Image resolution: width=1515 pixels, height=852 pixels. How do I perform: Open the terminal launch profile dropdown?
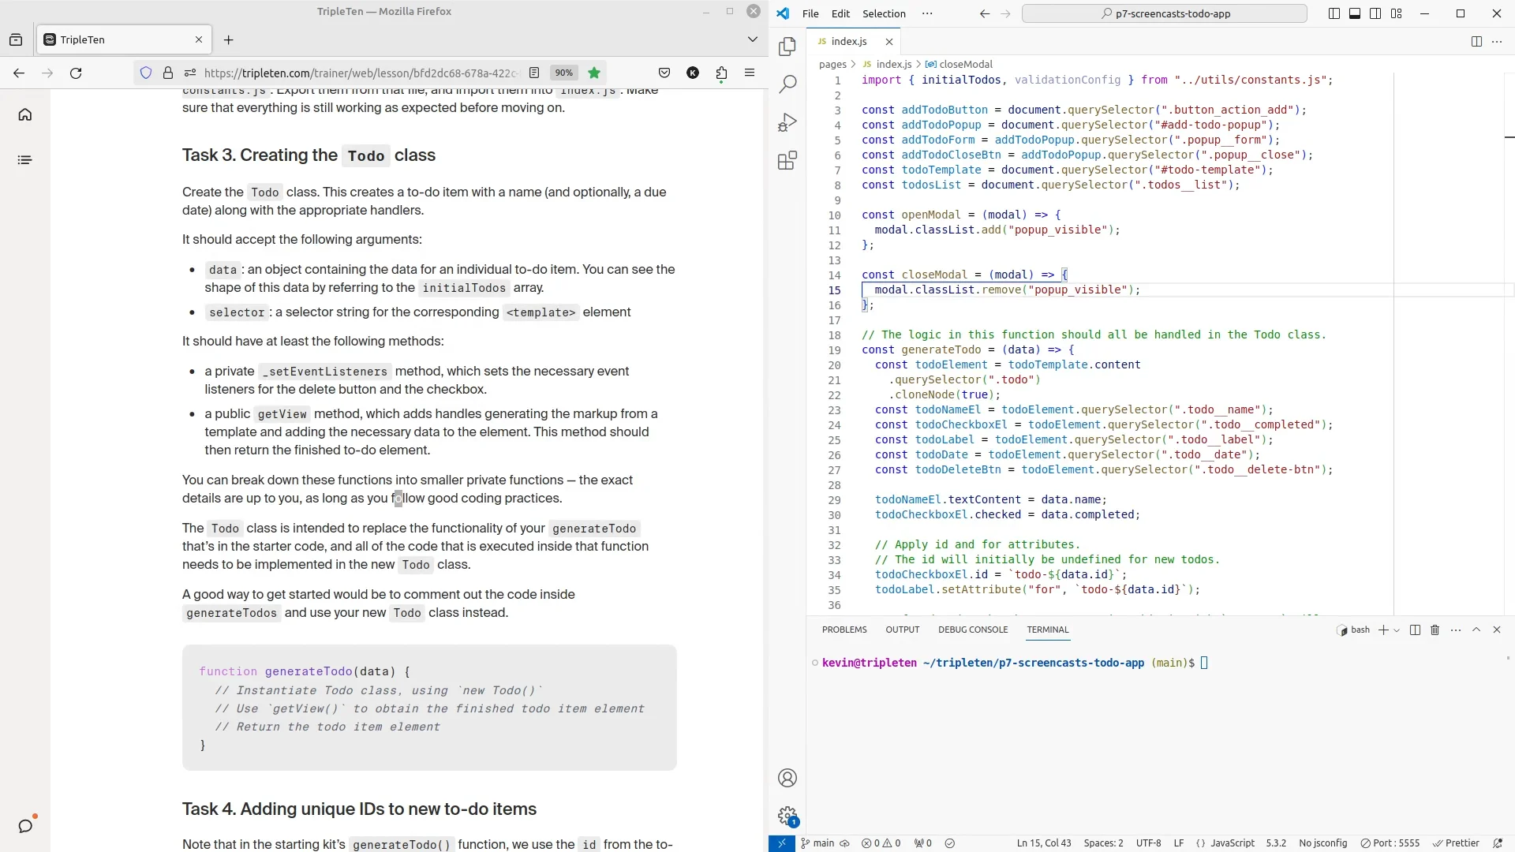click(1396, 630)
